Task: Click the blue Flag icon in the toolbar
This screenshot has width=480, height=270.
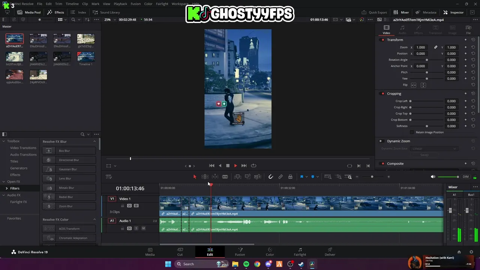Action: (x=301, y=177)
